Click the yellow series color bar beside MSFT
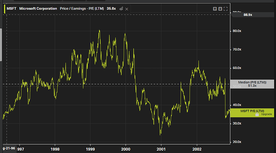 click(x=4, y=9)
